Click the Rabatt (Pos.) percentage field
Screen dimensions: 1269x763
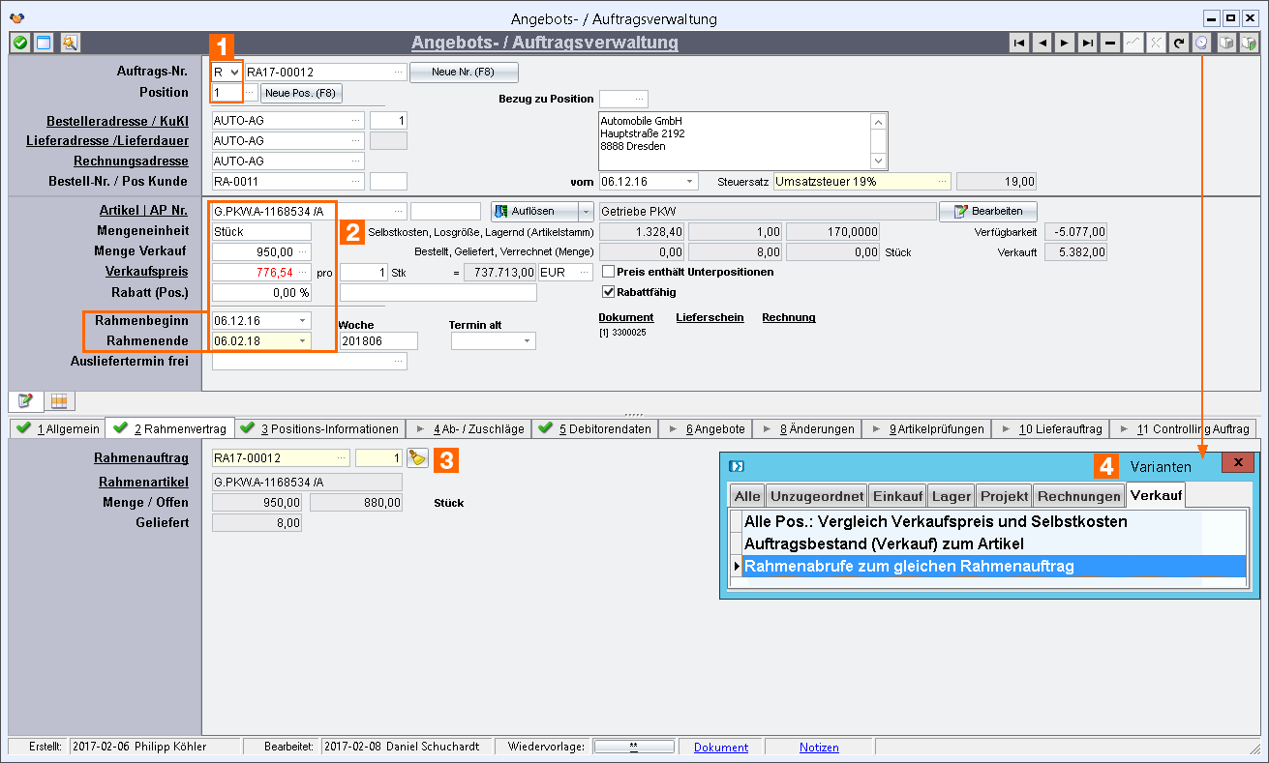point(261,292)
